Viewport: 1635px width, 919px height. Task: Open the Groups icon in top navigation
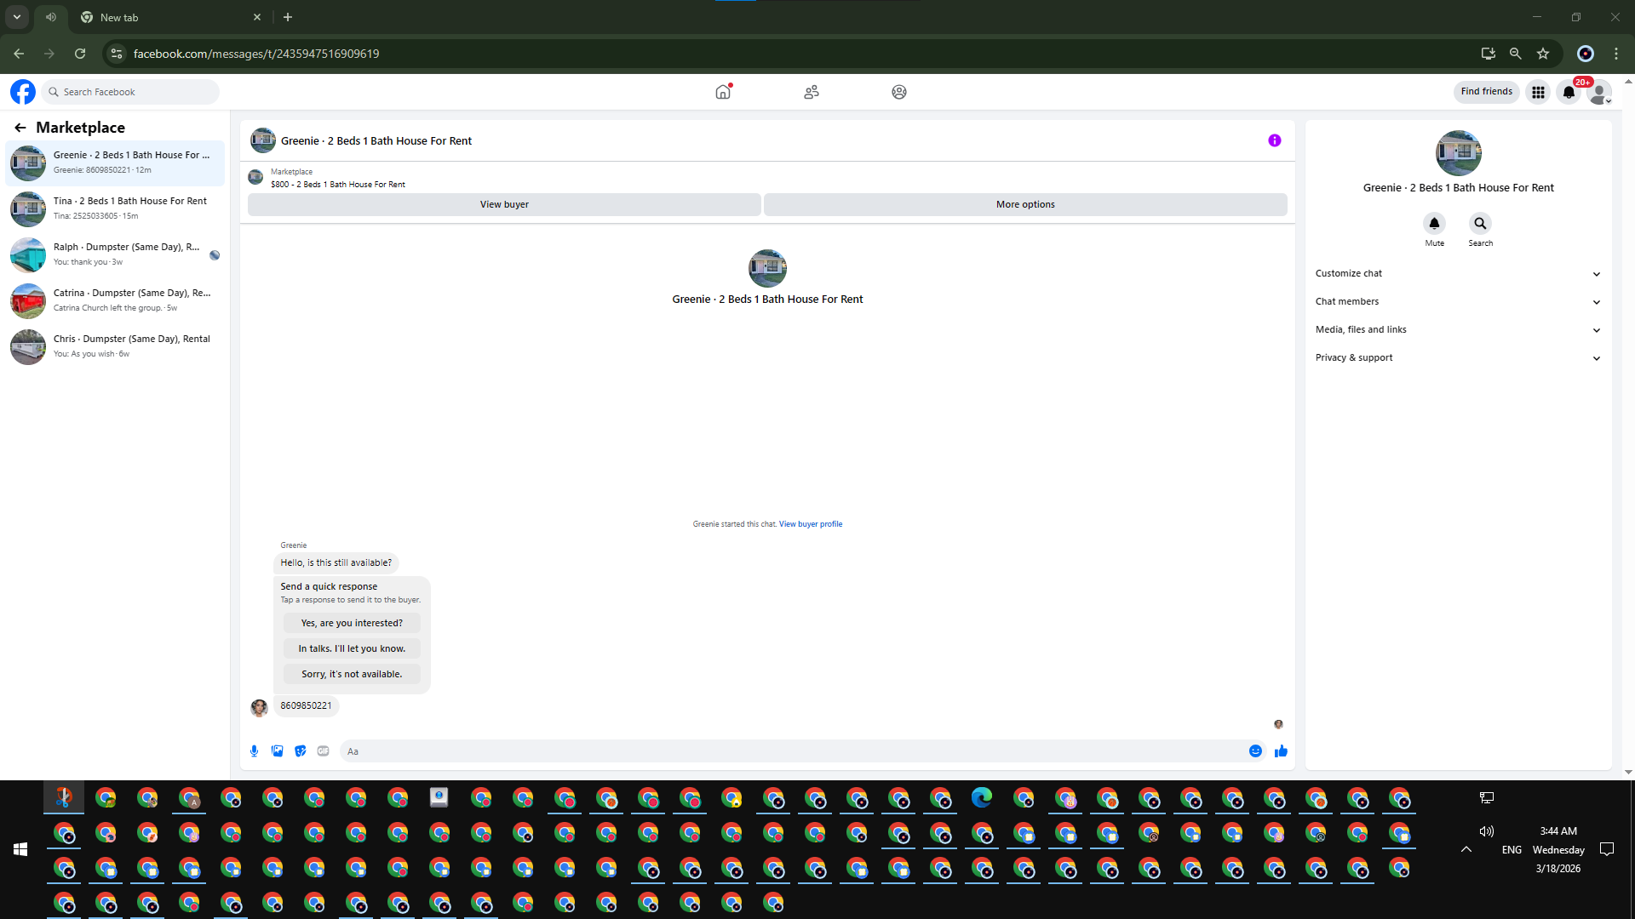coord(899,92)
